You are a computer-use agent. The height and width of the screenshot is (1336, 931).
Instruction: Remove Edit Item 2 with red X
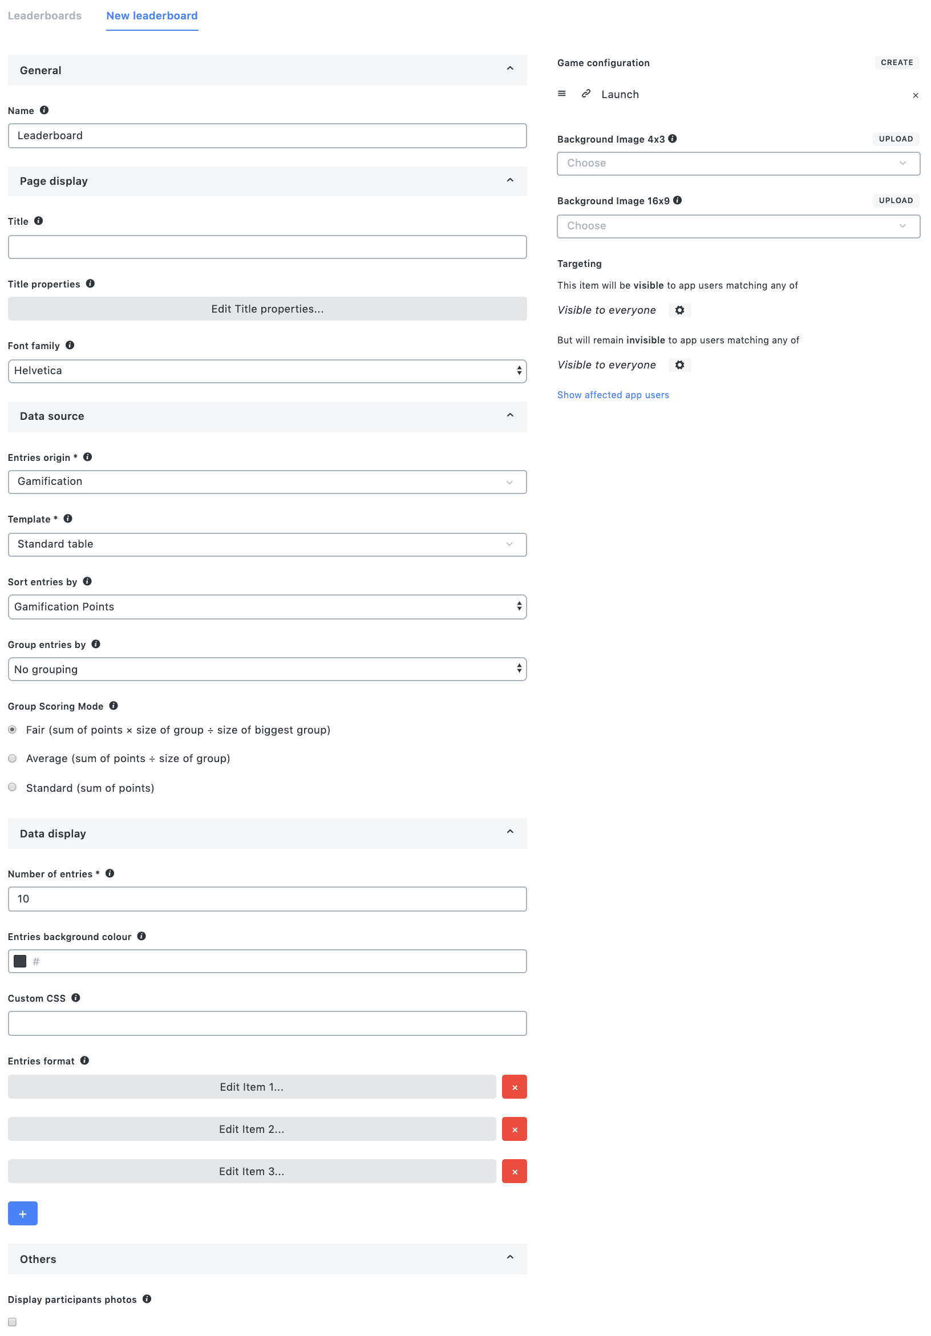coord(514,1129)
